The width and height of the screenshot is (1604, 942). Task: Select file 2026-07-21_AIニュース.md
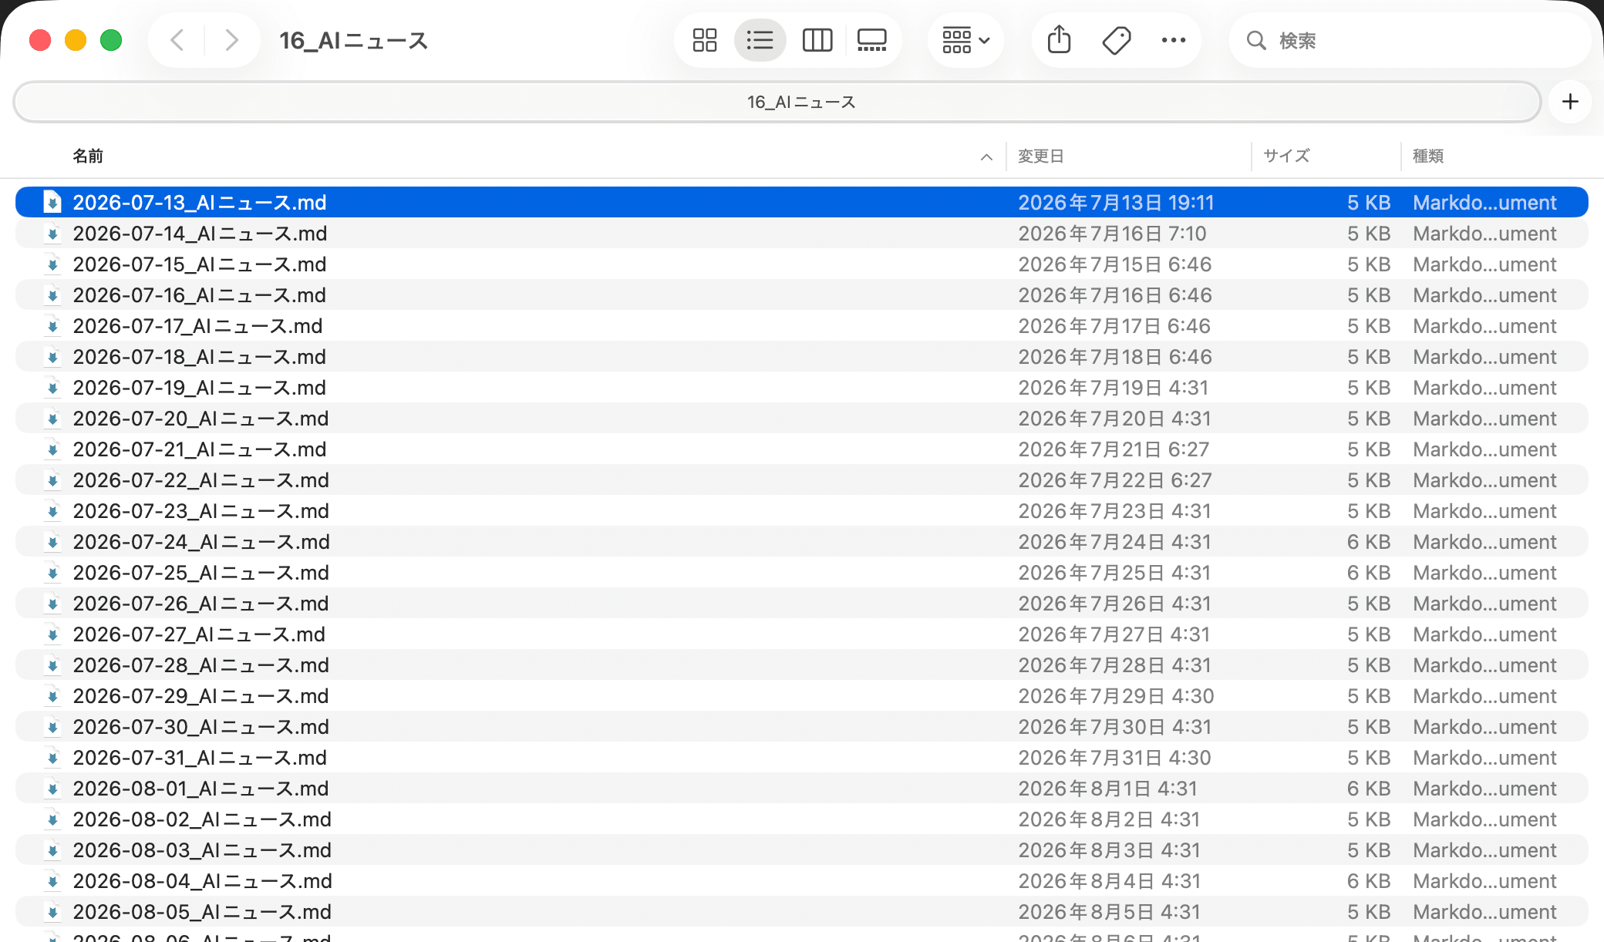tap(802, 449)
